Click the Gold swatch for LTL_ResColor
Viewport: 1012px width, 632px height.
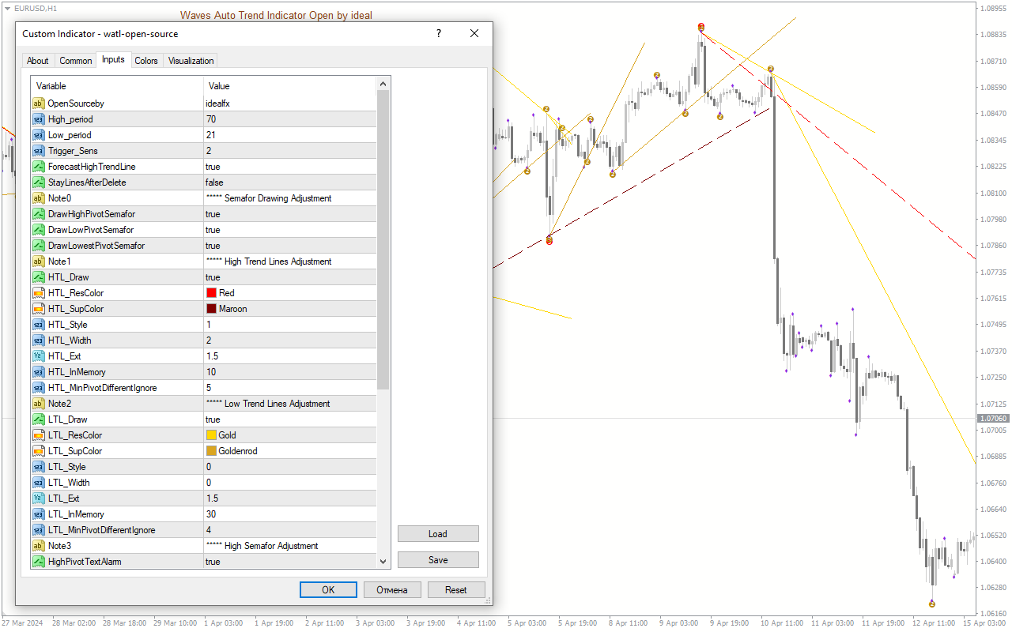point(211,435)
